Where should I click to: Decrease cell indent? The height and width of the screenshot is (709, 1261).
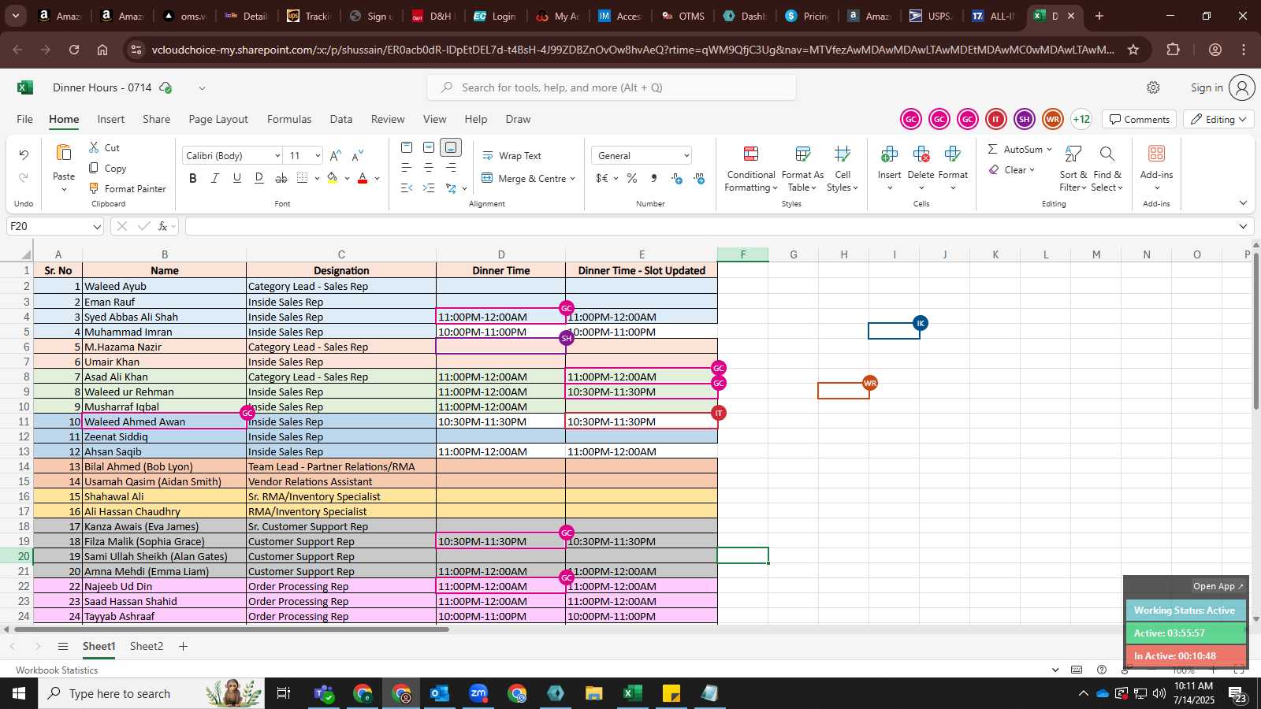(x=407, y=188)
